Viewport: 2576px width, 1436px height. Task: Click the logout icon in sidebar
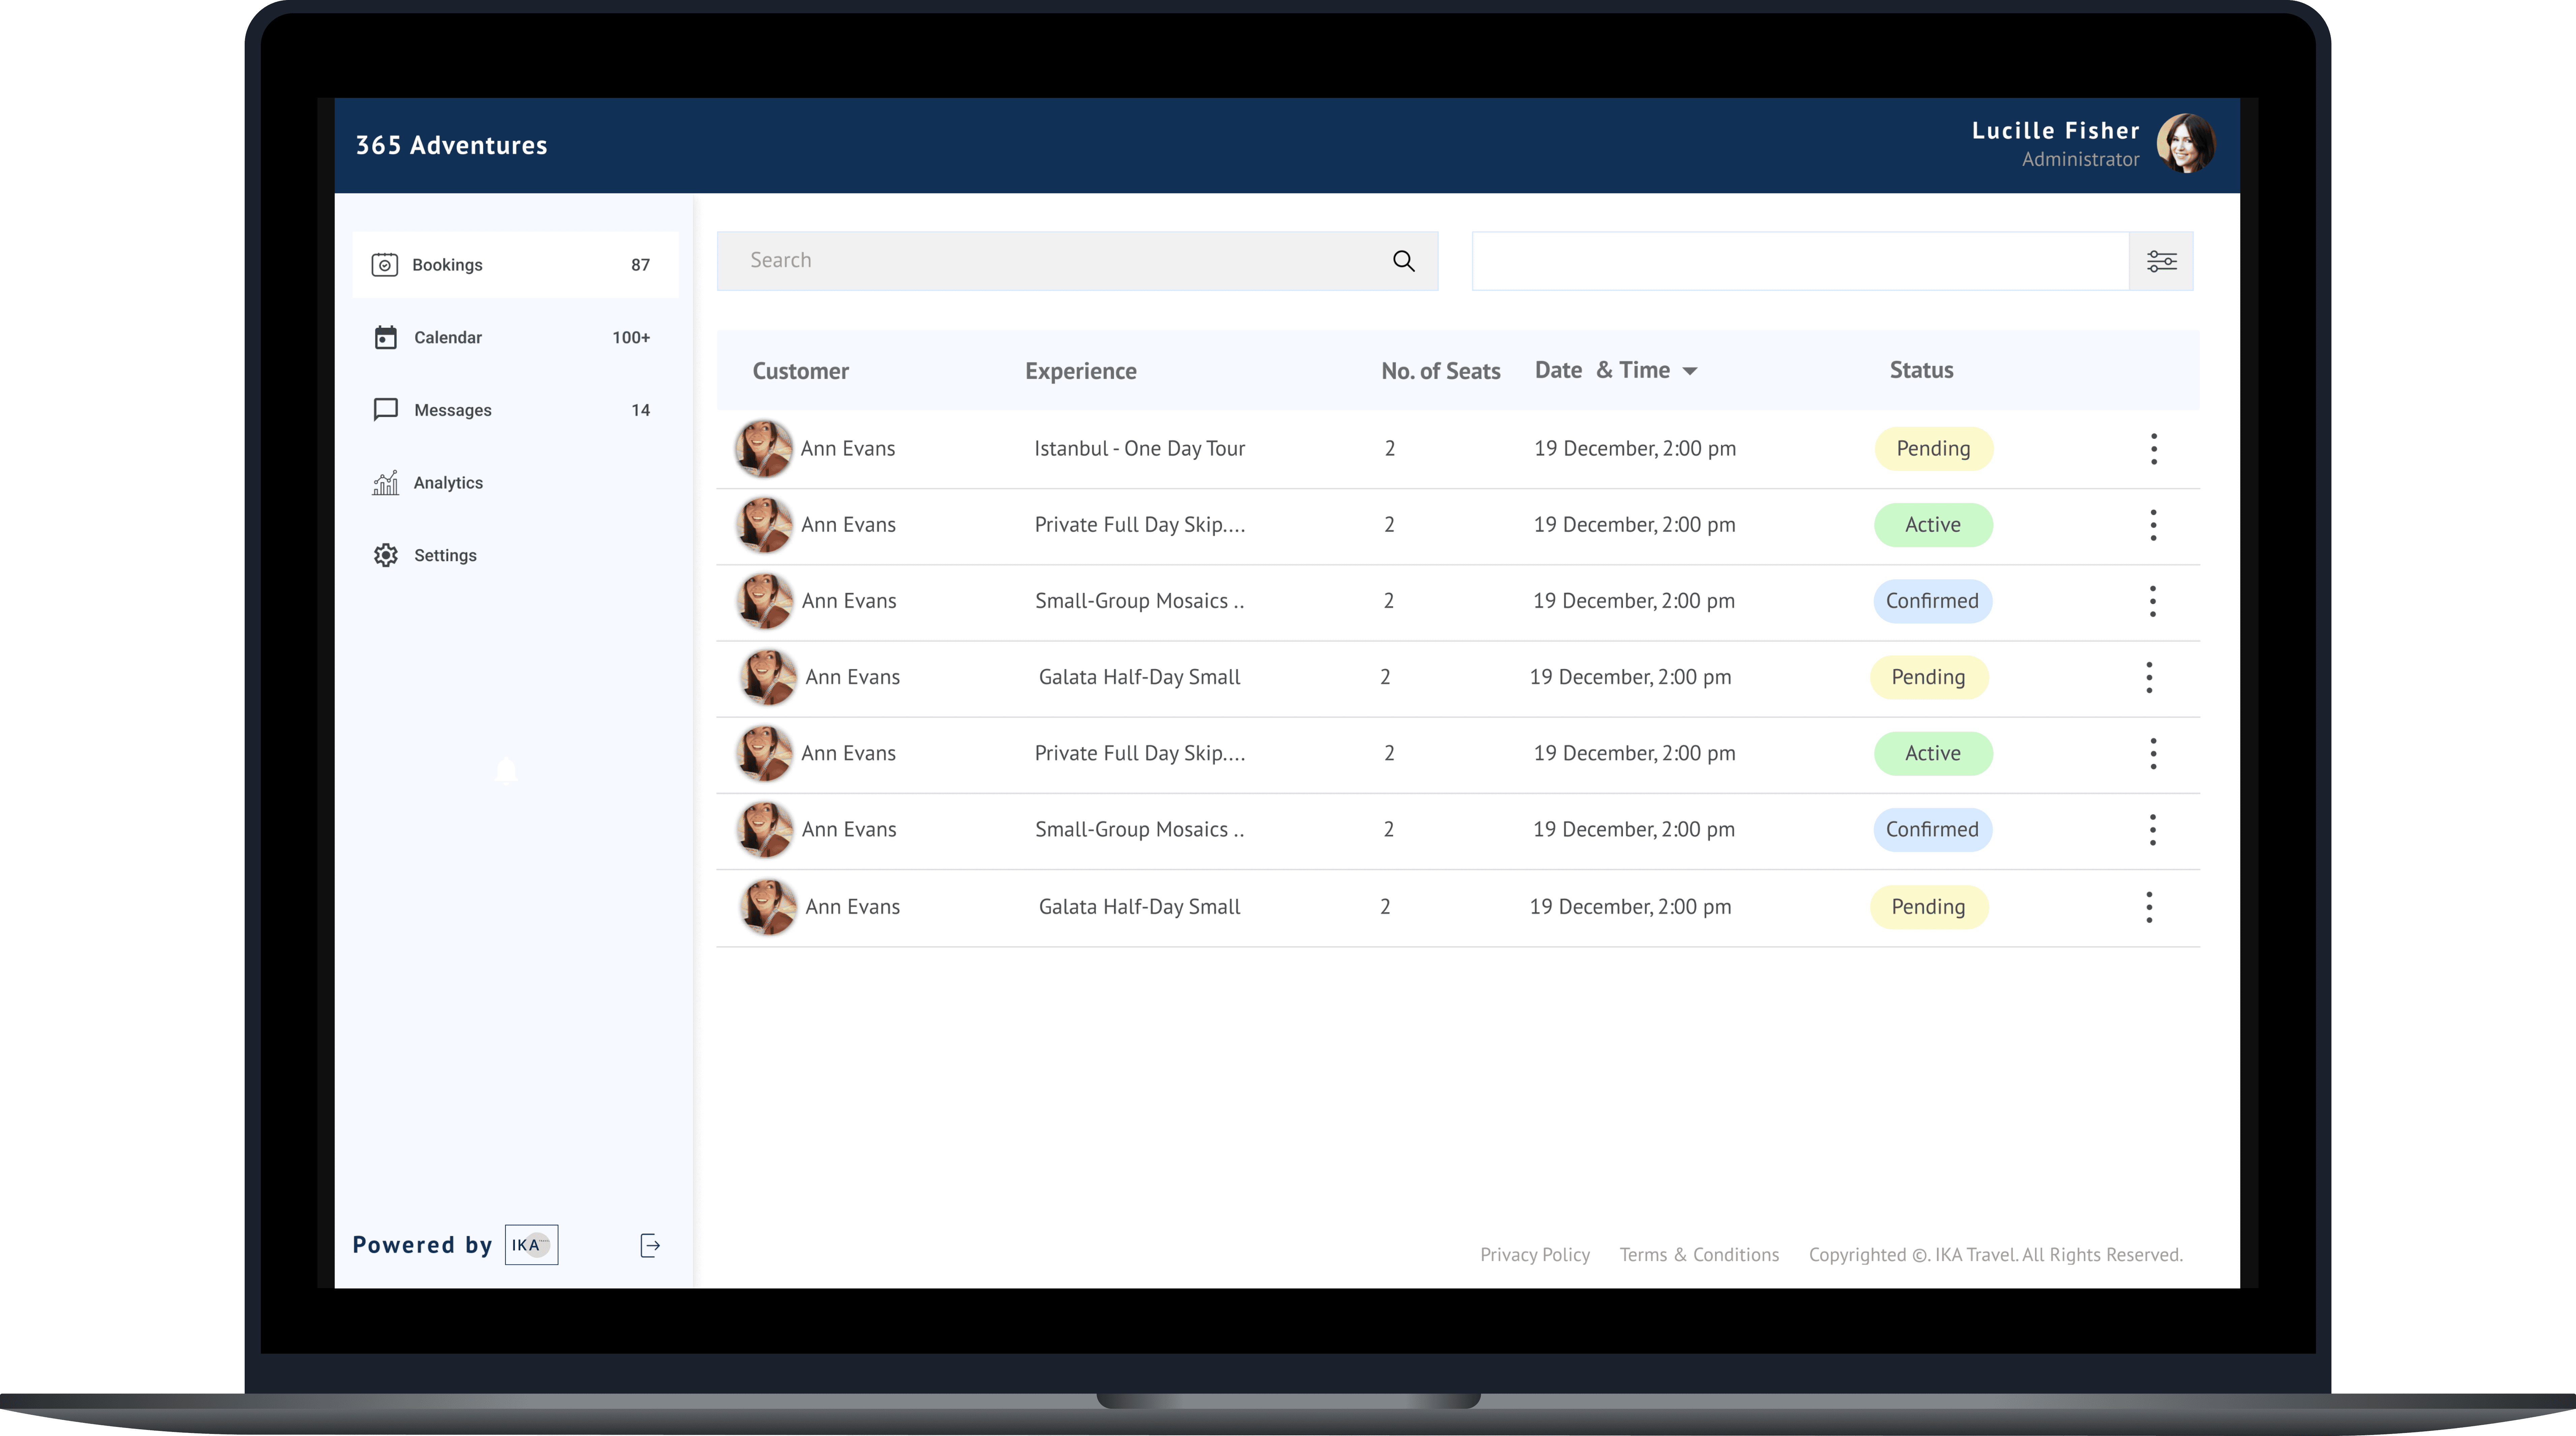click(650, 1245)
